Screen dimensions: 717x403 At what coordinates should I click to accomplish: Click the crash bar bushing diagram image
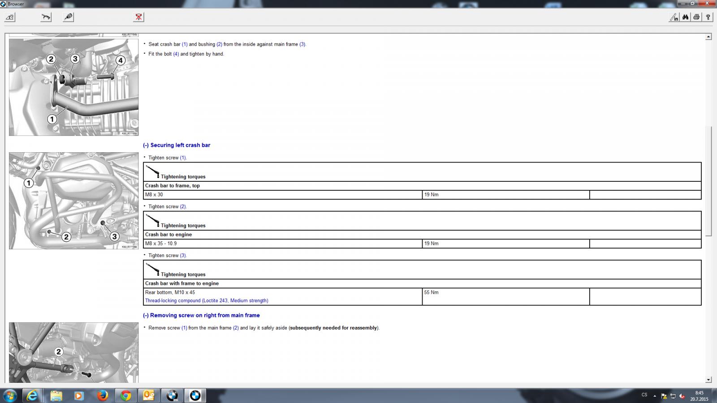73,87
